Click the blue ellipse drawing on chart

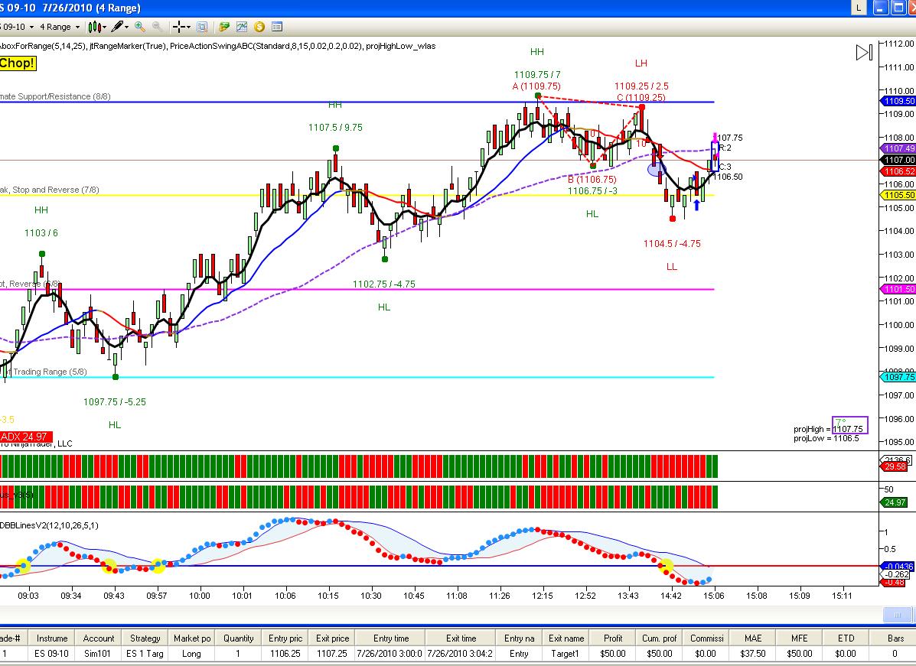tap(657, 169)
